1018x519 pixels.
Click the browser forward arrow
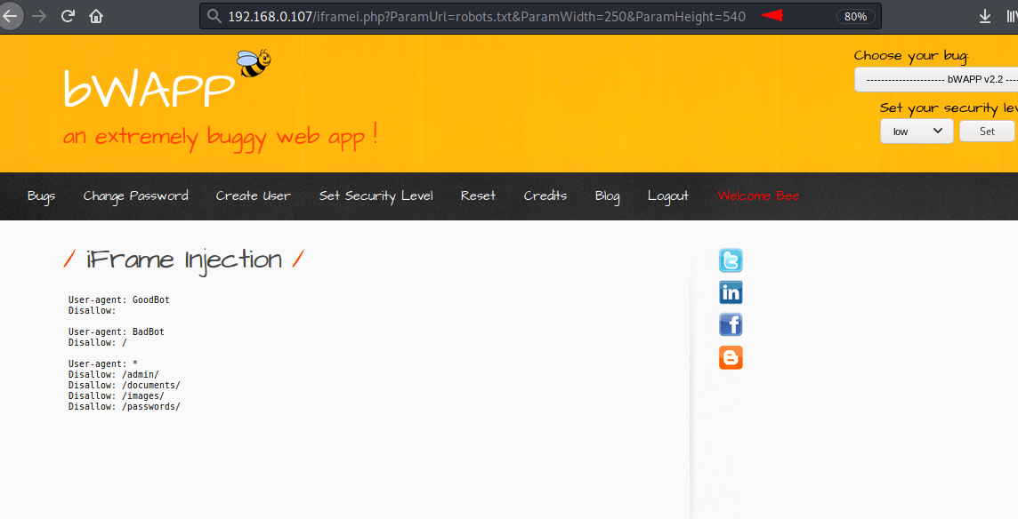pos(39,15)
